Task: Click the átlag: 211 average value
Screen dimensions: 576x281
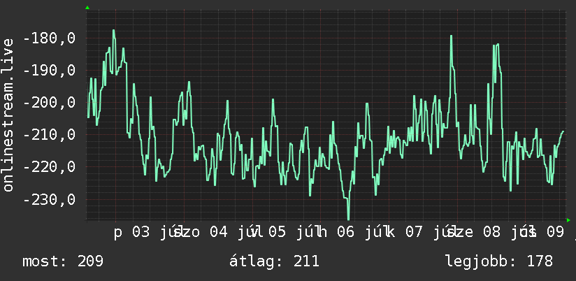Action: point(274,261)
